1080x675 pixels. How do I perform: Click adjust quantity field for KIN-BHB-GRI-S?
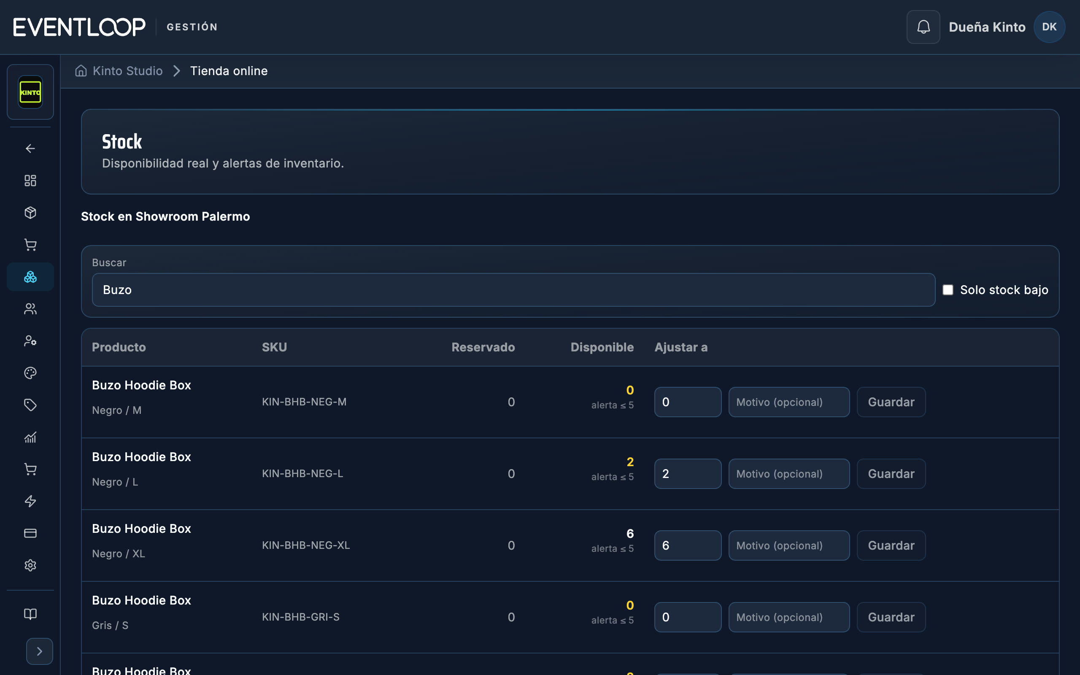pyautogui.click(x=688, y=617)
